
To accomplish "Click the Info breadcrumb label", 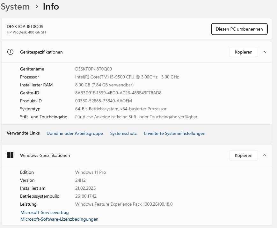I will tap(51, 6).
